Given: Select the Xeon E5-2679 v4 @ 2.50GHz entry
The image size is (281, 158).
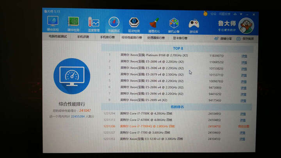Looking at the screenshot, I should [152, 75].
